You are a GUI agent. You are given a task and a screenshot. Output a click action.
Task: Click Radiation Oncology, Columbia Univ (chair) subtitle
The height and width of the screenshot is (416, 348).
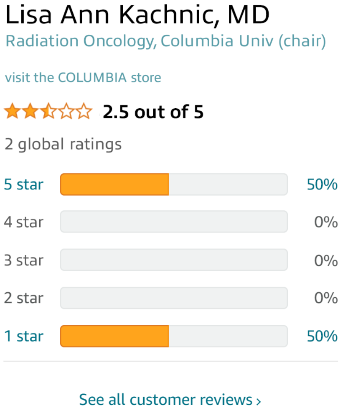click(165, 41)
